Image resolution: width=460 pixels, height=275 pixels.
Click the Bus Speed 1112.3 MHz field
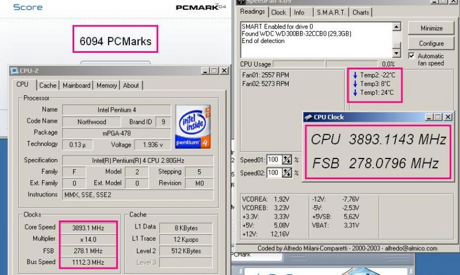click(89, 262)
